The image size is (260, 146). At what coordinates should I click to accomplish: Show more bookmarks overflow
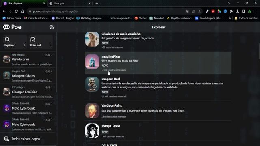tap(230, 18)
